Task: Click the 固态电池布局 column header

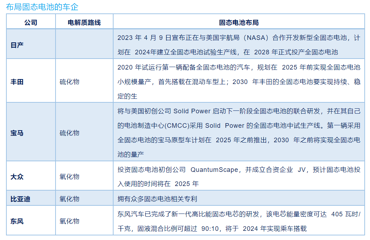Action: pos(239,23)
